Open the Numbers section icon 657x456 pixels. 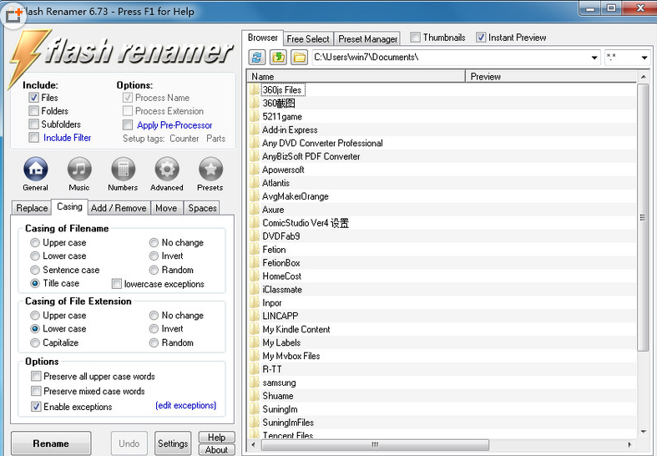124,170
